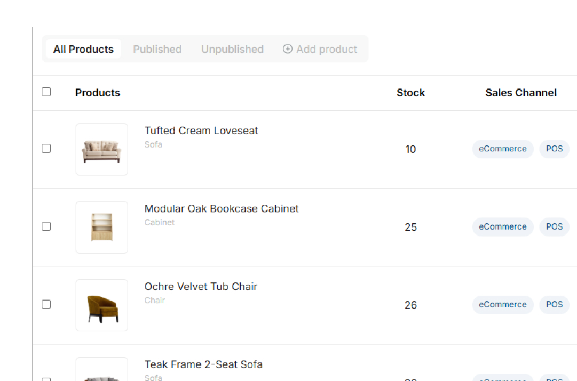Switch to the Published tab
Viewport: 577px width, 381px height.
point(157,49)
